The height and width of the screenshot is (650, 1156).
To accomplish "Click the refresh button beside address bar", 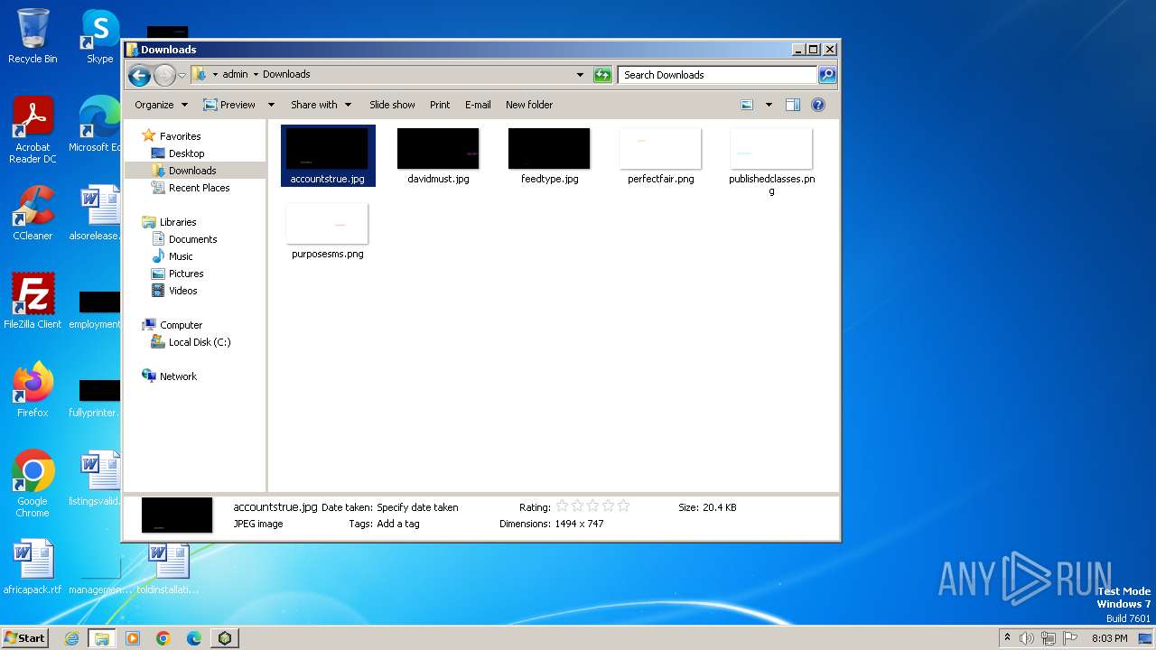I will click(x=602, y=75).
